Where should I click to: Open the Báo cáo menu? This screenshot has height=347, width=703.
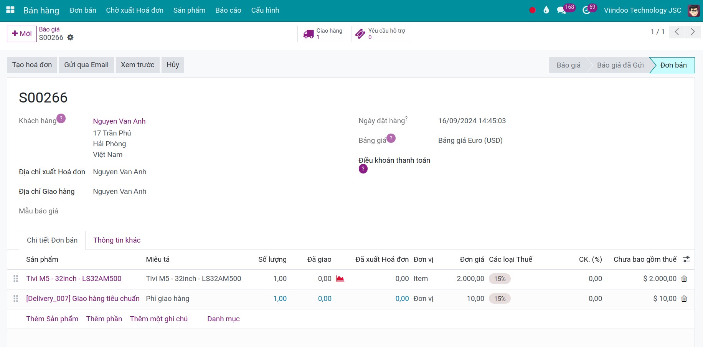228,10
